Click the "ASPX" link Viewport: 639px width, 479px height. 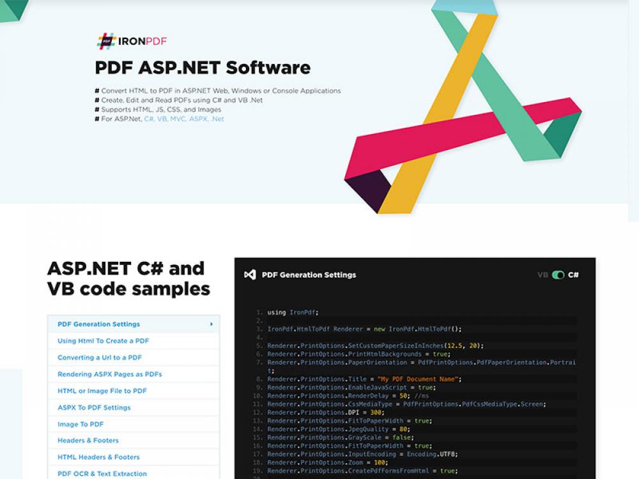(x=198, y=119)
